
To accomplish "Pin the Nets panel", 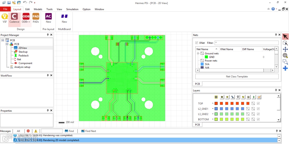I will tap(276, 35).
